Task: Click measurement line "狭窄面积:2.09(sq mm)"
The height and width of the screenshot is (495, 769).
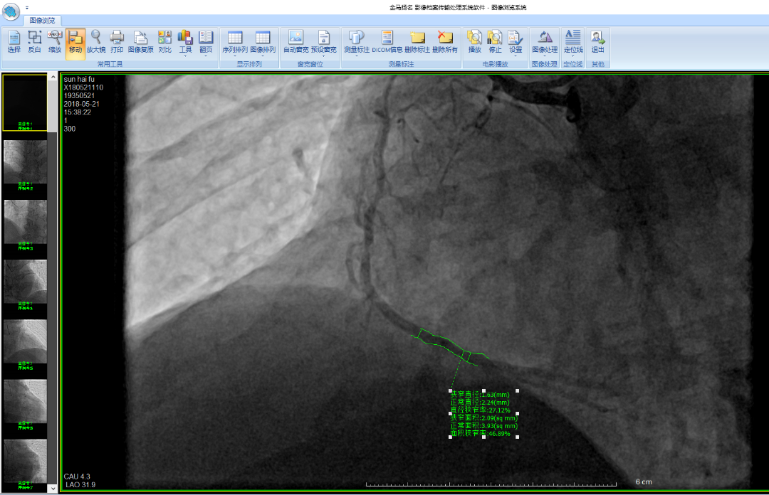Action: (484, 418)
